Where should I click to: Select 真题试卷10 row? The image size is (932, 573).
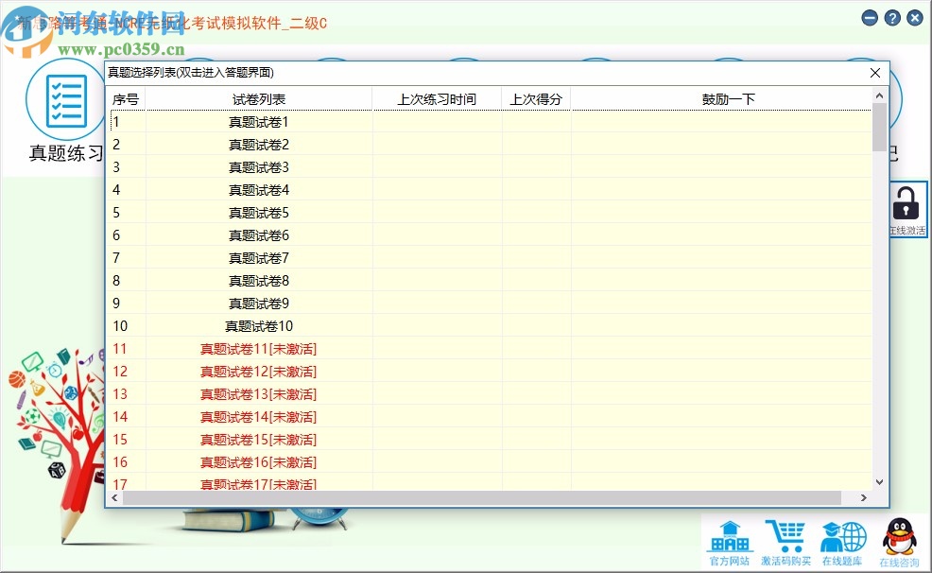click(491, 325)
